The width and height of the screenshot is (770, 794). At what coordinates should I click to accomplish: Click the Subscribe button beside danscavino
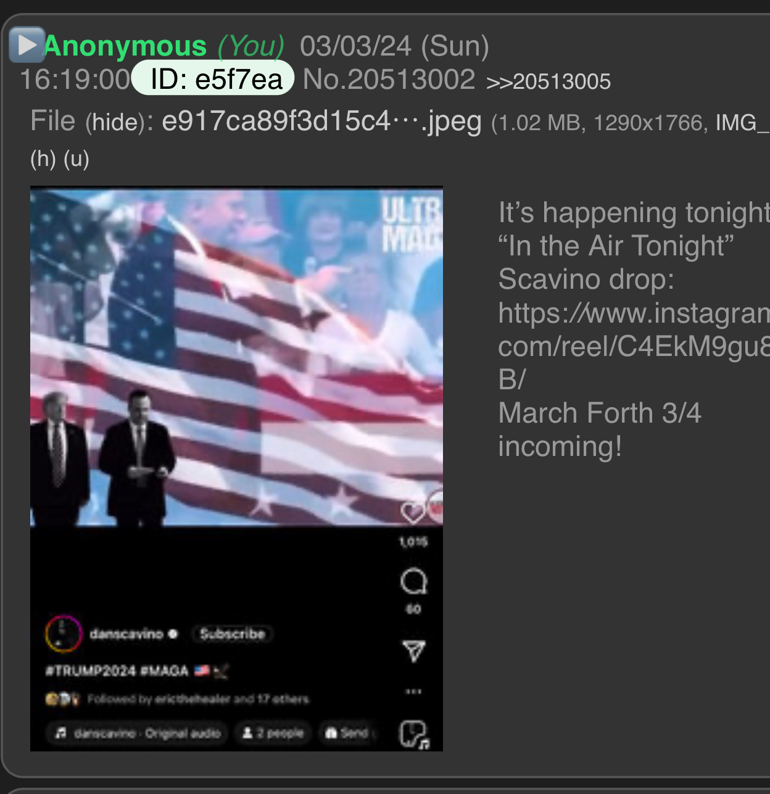[x=233, y=634]
